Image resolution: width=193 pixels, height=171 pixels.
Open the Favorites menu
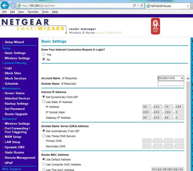click(x=33, y=12)
